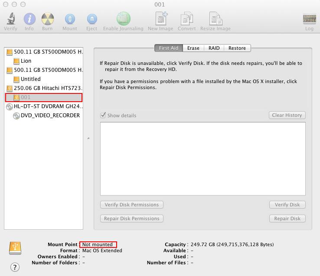Open help with the question mark button
The width and height of the screenshot is (320, 276).
click(15, 267)
